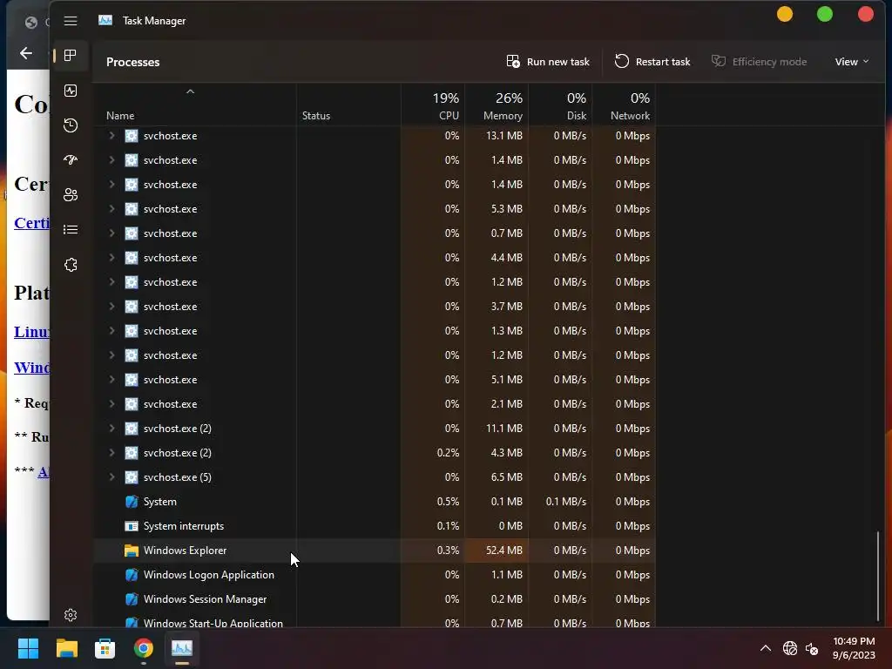The height and width of the screenshot is (669, 892).
Task: Select the System interrupts process row
Action: [375, 526]
